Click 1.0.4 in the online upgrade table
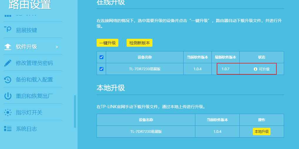The image size is (299, 149). [198, 69]
